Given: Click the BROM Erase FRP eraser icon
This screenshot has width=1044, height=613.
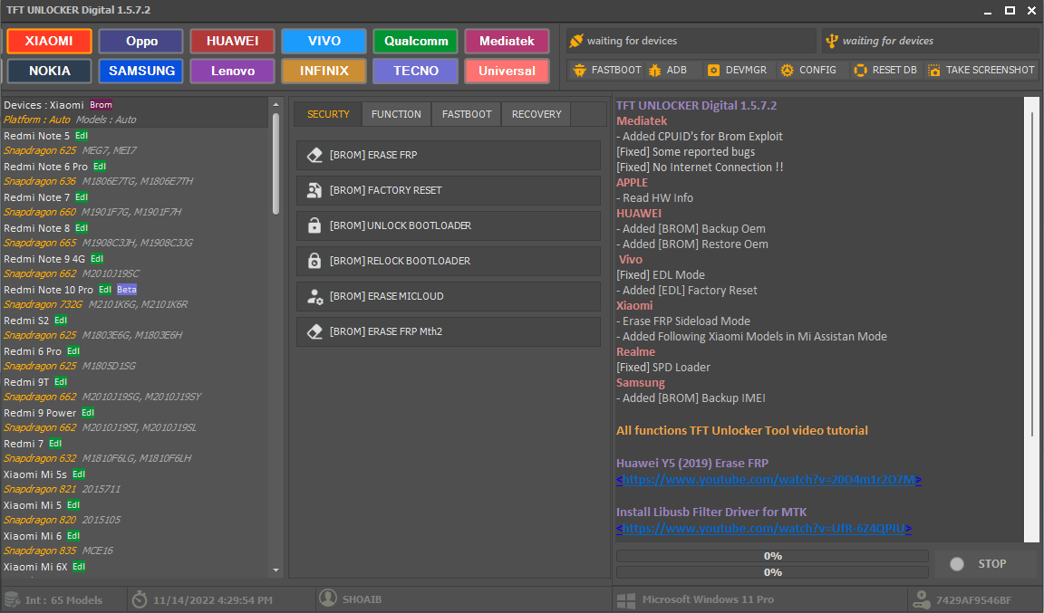Looking at the screenshot, I should click(x=314, y=155).
